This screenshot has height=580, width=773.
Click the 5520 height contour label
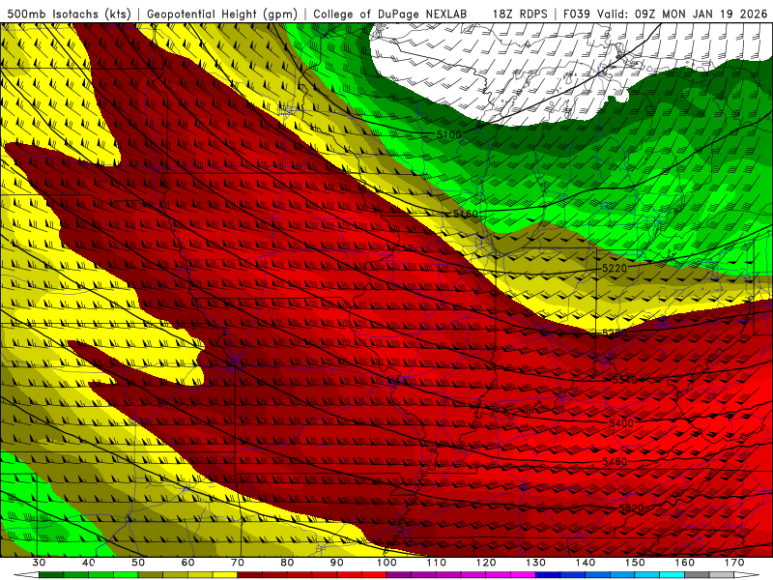coord(631,508)
